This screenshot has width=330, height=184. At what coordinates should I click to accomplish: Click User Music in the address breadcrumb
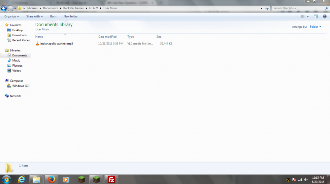tap(110, 8)
